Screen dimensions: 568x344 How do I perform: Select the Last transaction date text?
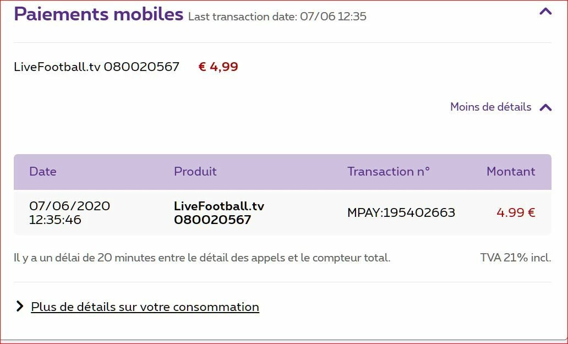277,17
